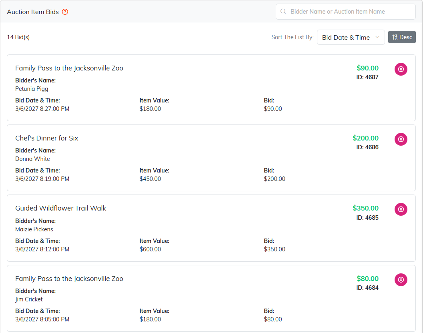Viewport: 423px width, 333px height.
Task: Click the $450.00 item value
Action: point(150,179)
